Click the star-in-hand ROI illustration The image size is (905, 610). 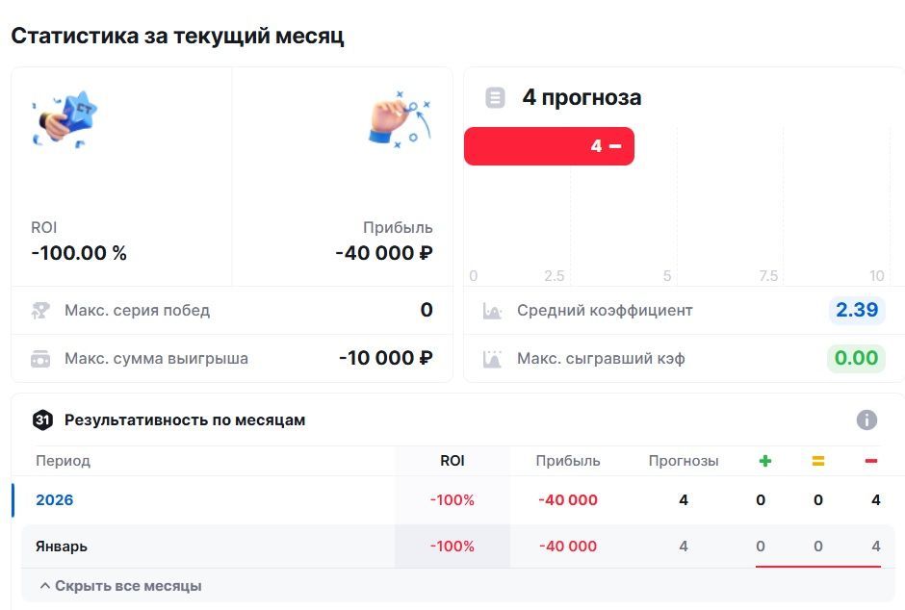pyautogui.click(x=67, y=117)
